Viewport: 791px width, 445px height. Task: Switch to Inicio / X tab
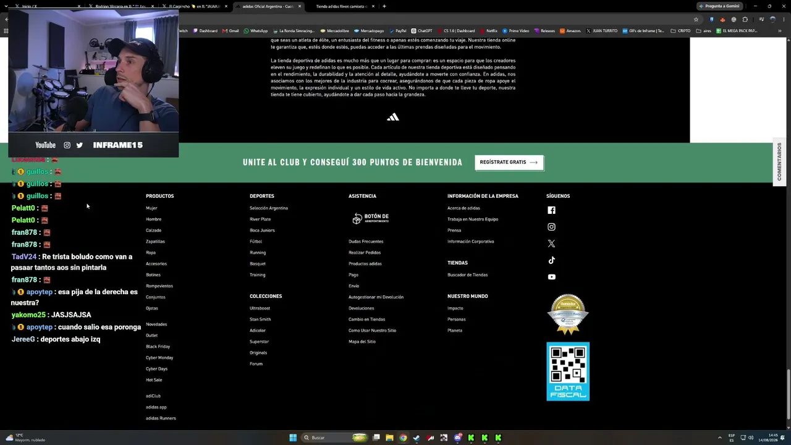pyautogui.click(x=47, y=6)
